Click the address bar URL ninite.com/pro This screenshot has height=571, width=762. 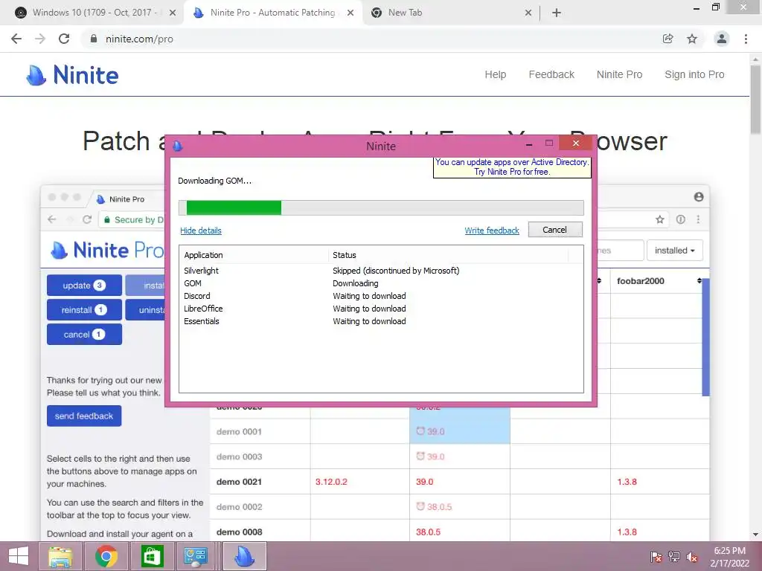point(139,39)
